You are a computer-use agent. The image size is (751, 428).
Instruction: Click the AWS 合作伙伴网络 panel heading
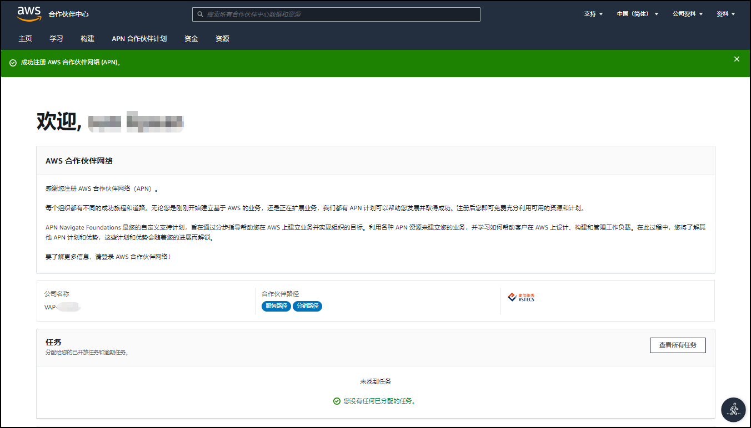[79, 161]
